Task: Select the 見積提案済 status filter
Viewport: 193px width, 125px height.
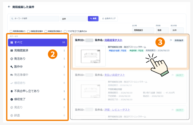Action: (38, 50)
